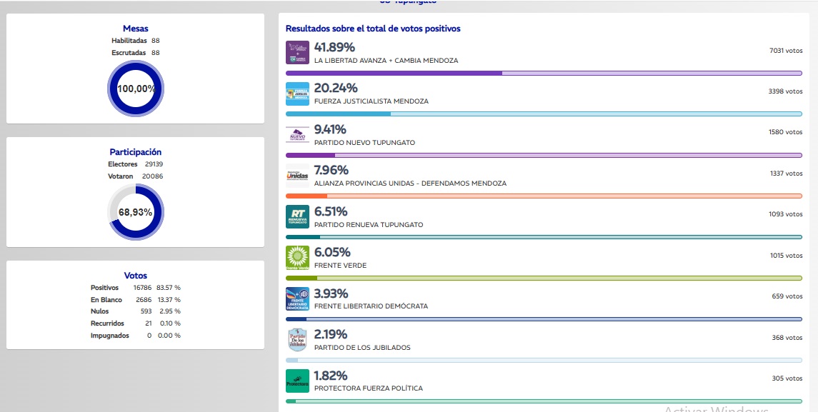The height and width of the screenshot is (412, 818).
Task: Select the Partido Nuevo Tupungato logo
Action: [x=297, y=135]
